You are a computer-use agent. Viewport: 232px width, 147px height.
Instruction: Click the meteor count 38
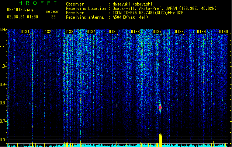(53, 17)
